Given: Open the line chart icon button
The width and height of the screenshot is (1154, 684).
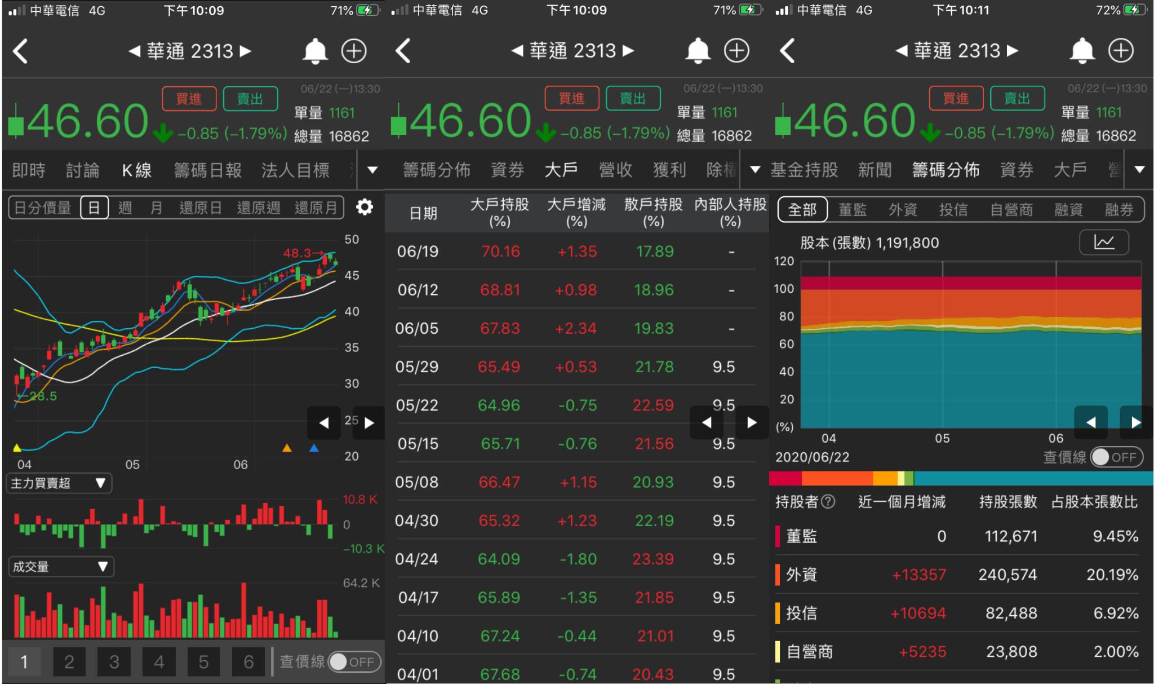Looking at the screenshot, I should click(x=1103, y=242).
